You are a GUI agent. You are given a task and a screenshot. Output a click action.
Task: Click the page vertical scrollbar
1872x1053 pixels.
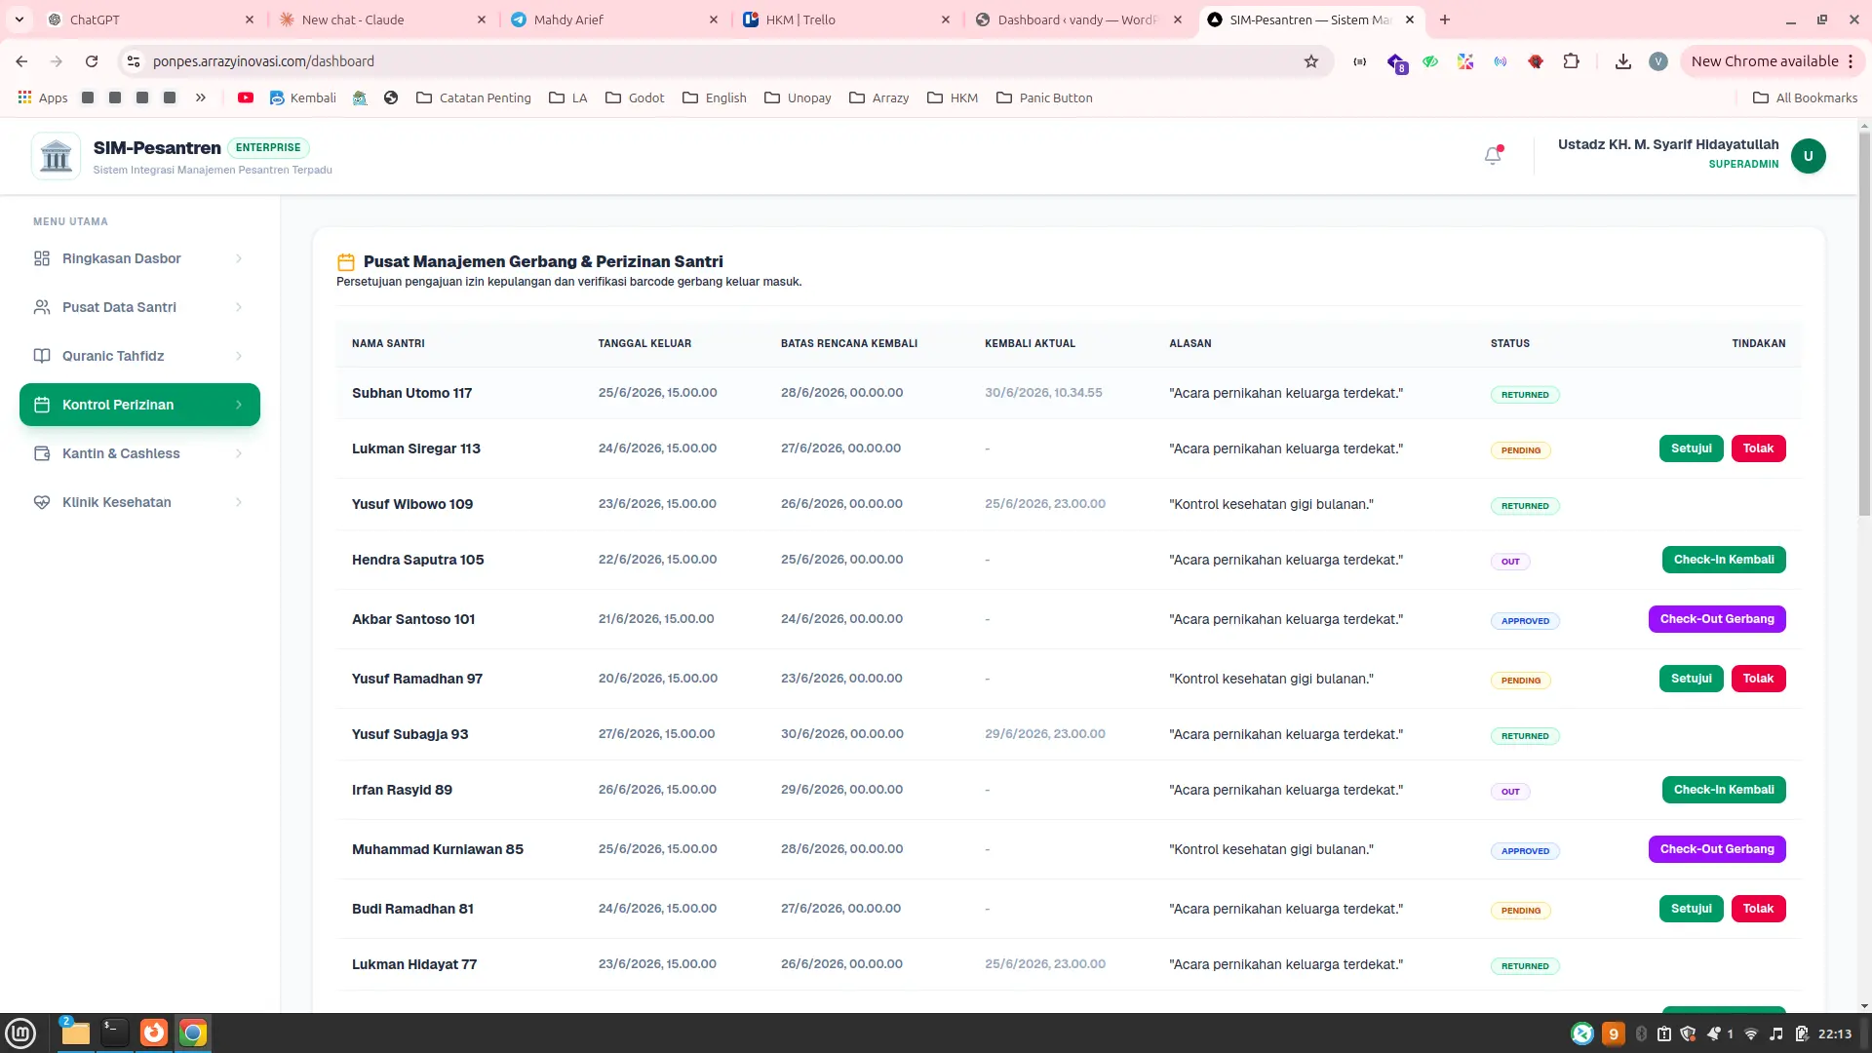pyautogui.click(x=1864, y=322)
